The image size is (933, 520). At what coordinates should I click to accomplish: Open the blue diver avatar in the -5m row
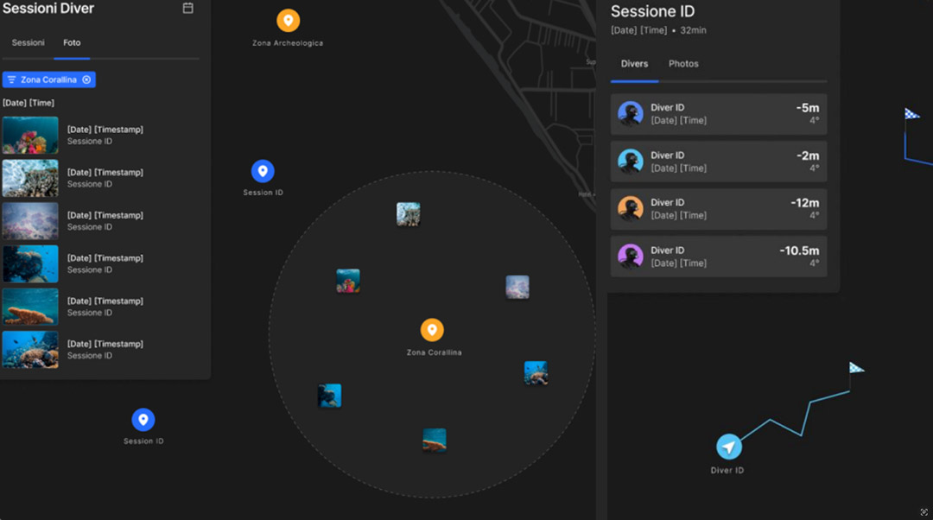630,113
